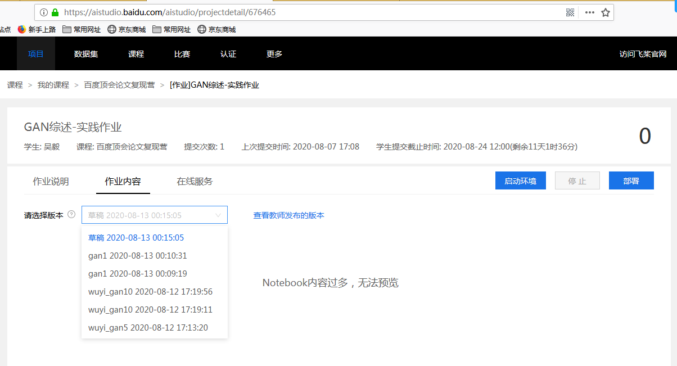Switch to the 在线服务 tab

[x=195, y=181]
